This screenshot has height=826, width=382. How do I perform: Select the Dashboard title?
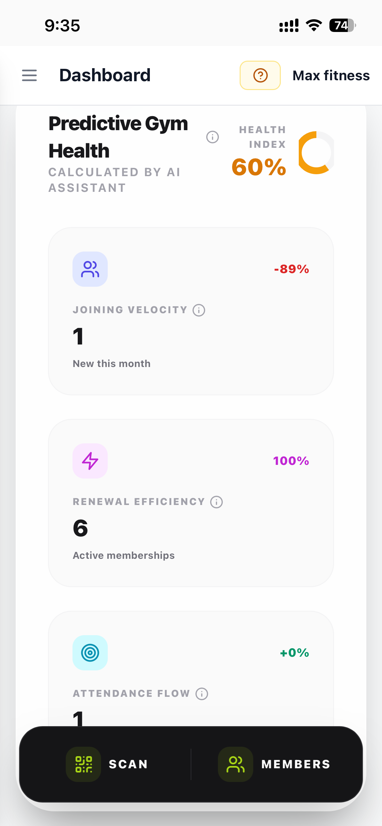(105, 75)
